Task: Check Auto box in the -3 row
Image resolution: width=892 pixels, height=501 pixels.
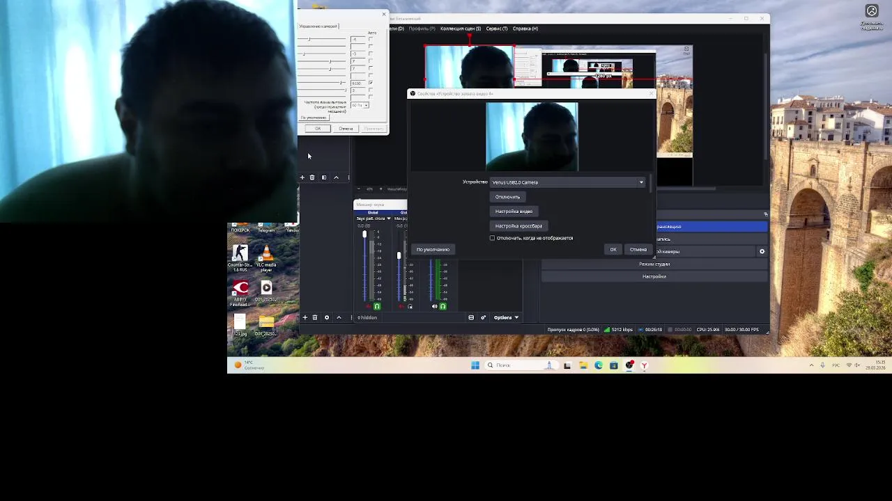Action: coord(371,54)
